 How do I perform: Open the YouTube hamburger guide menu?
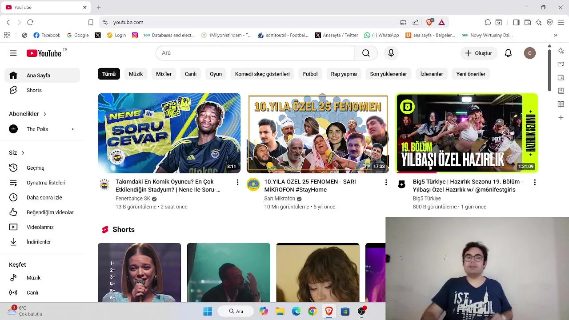pyautogui.click(x=13, y=53)
